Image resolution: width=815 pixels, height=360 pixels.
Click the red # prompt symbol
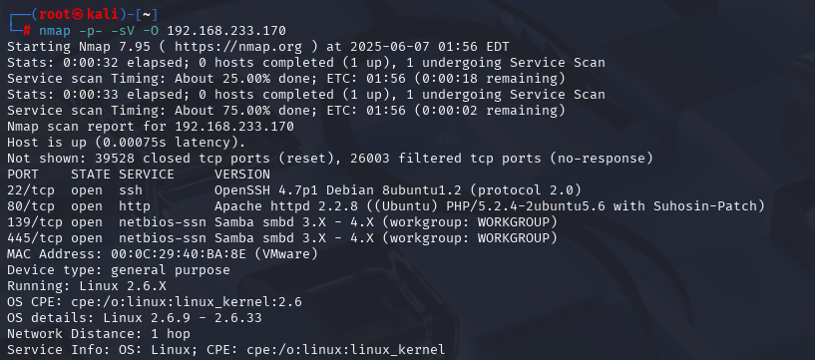pyautogui.click(x=27, y=30)
